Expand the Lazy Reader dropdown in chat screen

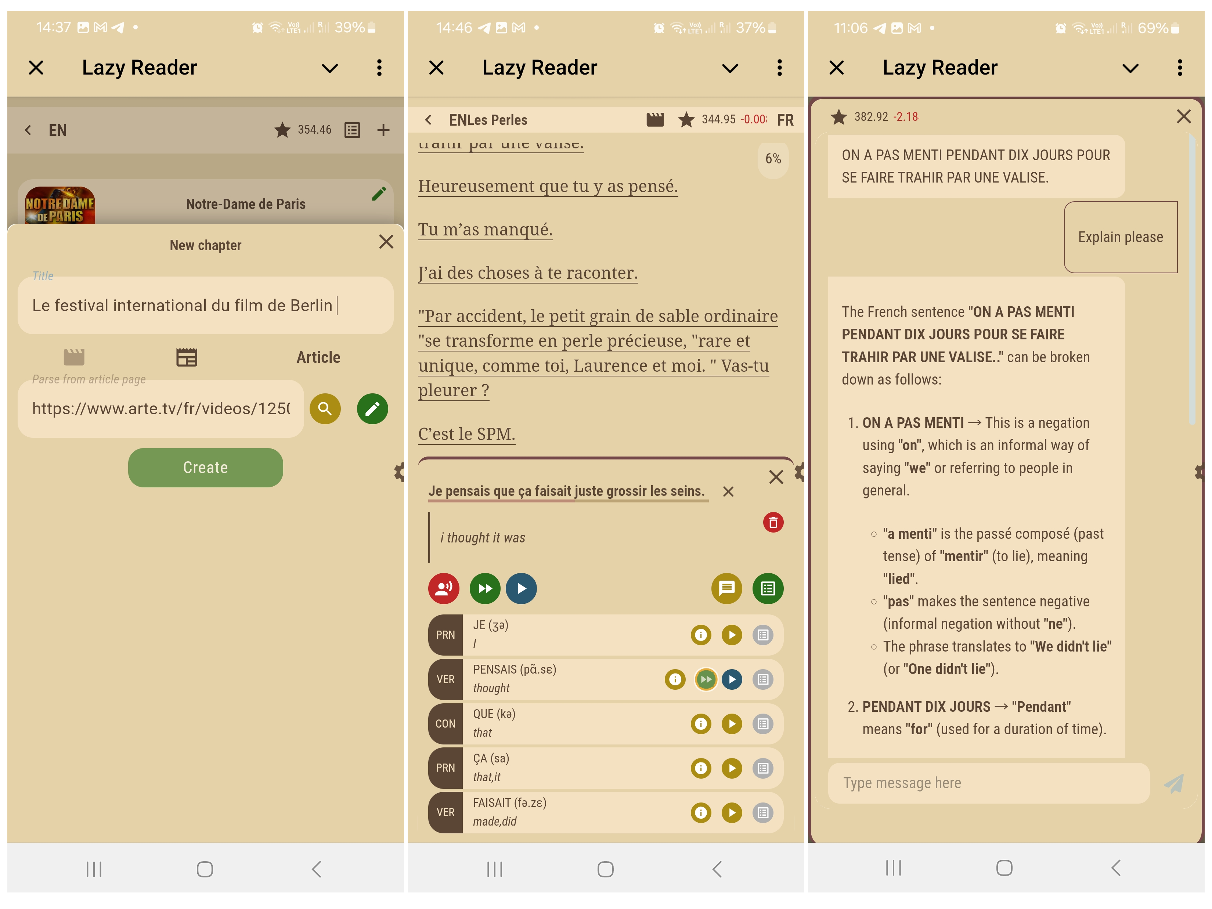[1130, 68]
